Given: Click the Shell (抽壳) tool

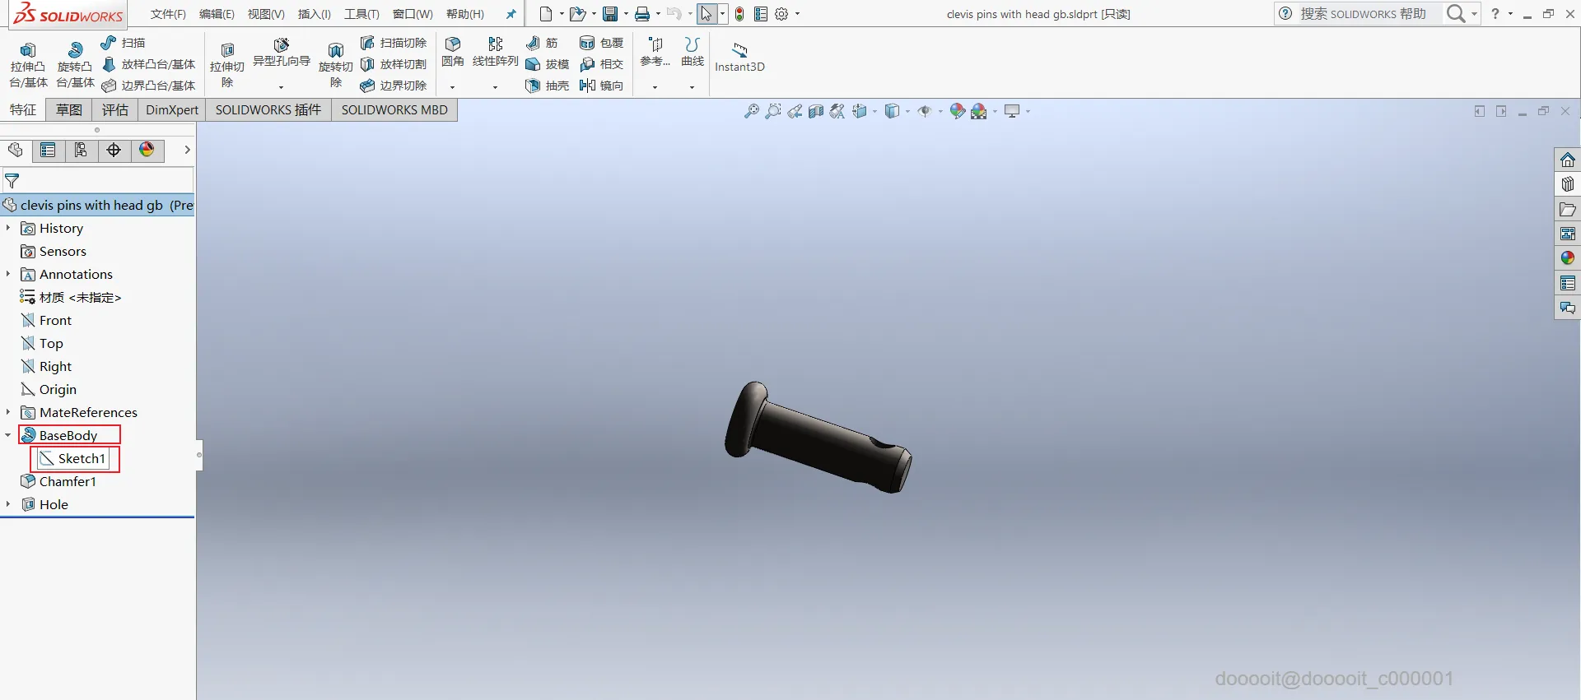Looking at the screenshot, I should pyautogui.click(x=547, y=86).
